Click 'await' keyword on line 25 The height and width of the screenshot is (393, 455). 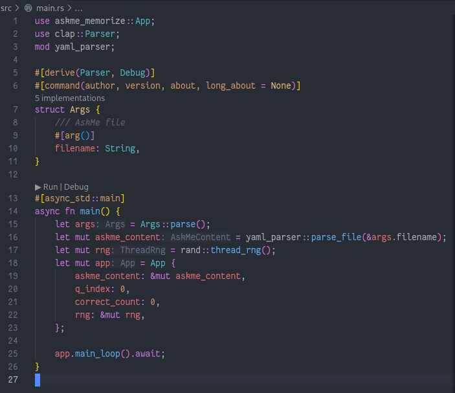[148, 354]
